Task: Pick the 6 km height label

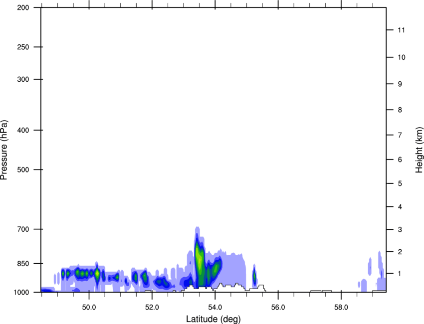Action: pyautogui.click(x=400, y=160)
